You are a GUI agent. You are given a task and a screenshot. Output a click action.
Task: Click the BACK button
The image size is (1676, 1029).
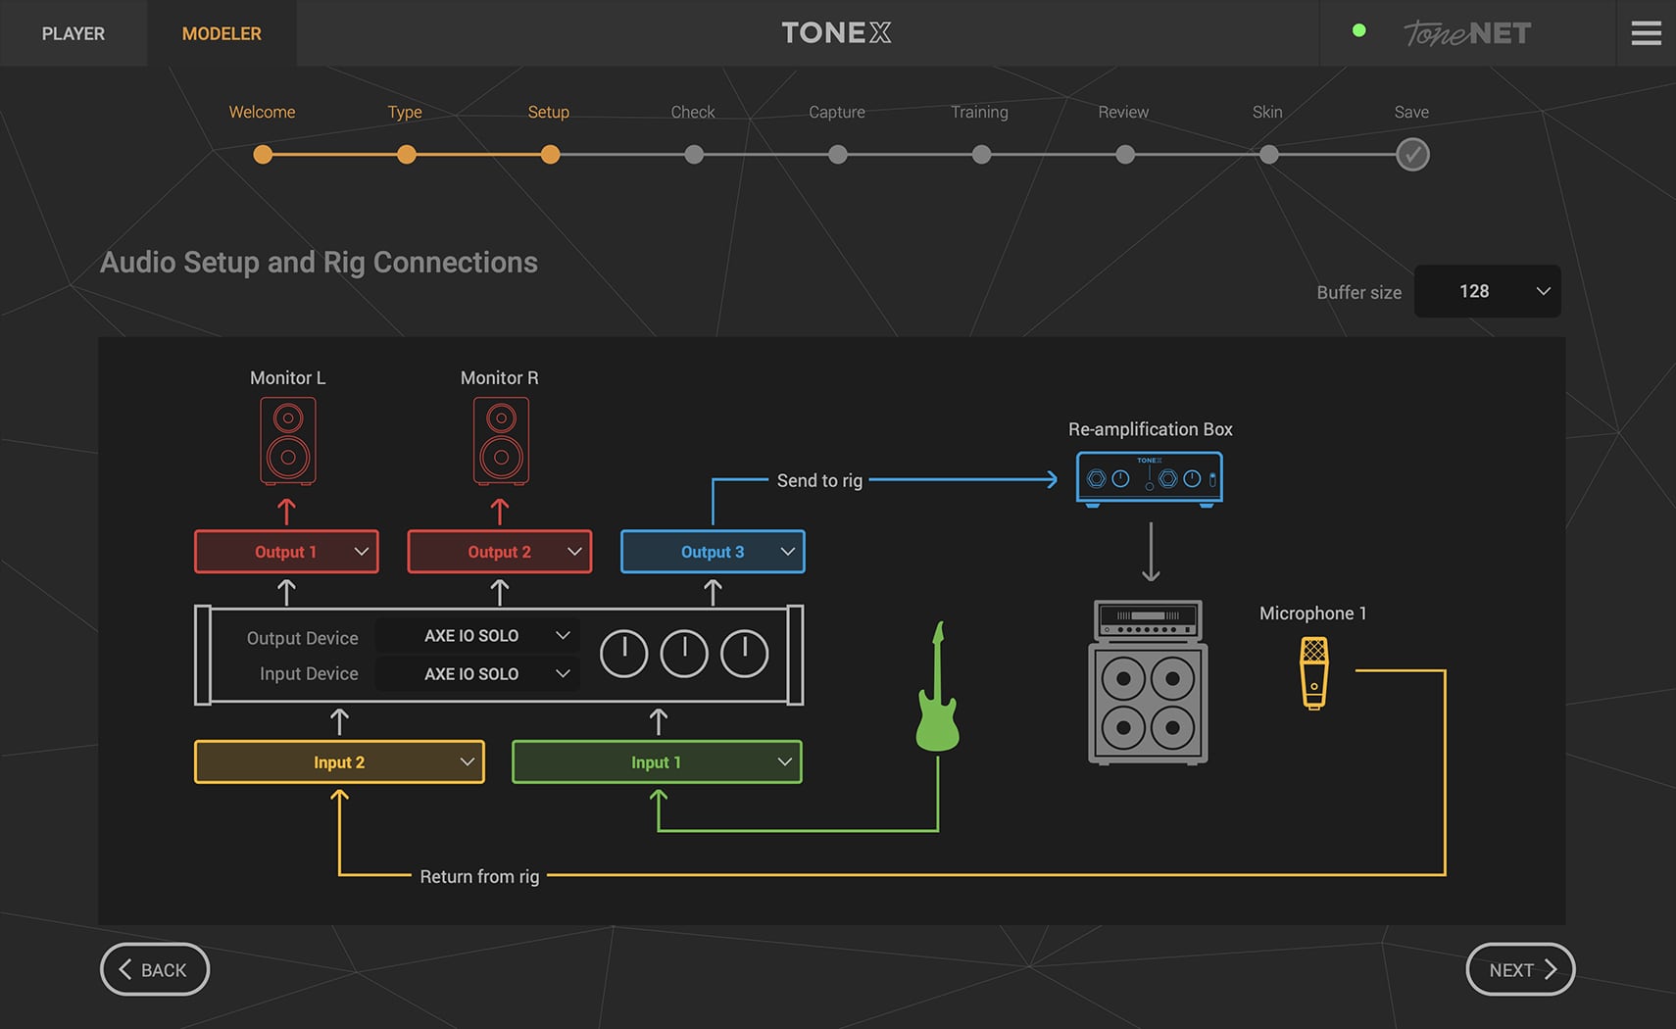[154, 969]
